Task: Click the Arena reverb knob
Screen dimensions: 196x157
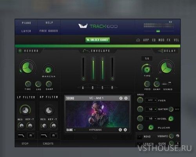Action: [49, 70]
